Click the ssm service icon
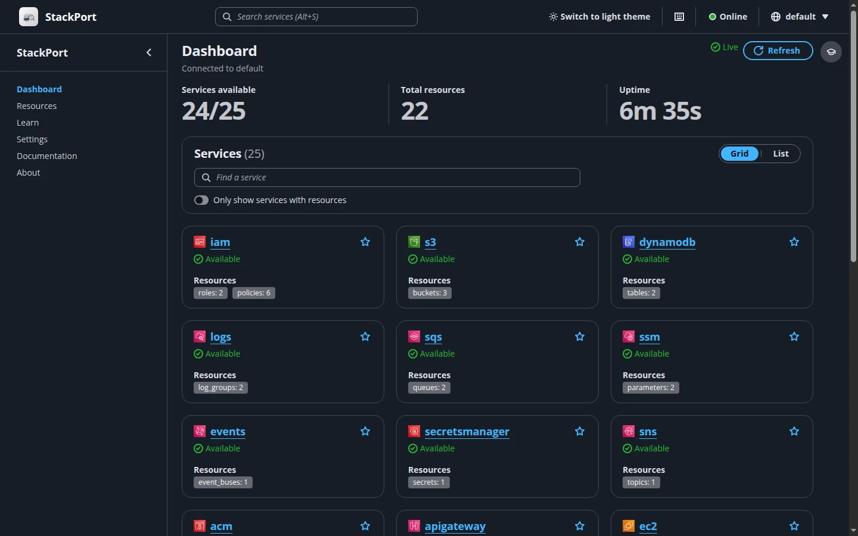858x536 pixels. [x=629, y=336]
